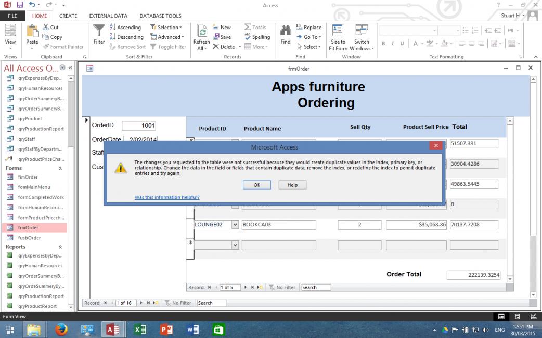Open Word from the taskbar
This screenshot has height=338, width=542.
point(192,329)
